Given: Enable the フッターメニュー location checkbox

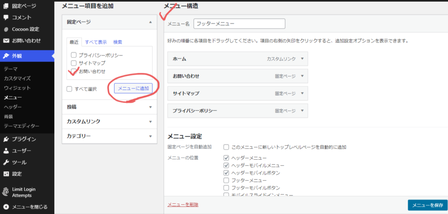Looking at the screenshot, I should click(226, 180).
